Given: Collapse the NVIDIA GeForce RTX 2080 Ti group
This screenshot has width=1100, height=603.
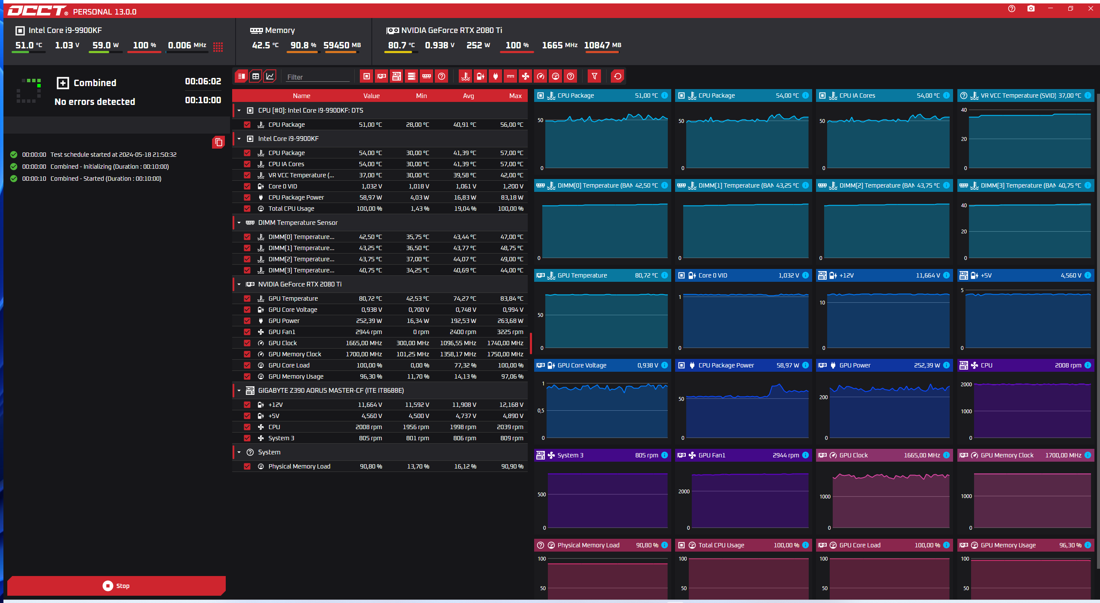Looking at the screenshot, I should pos(239,284).
